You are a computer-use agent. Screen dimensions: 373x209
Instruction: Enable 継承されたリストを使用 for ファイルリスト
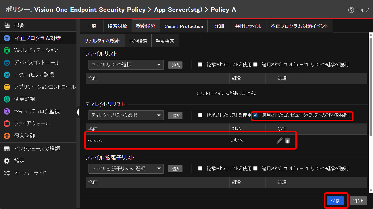[x=200, y=65]
